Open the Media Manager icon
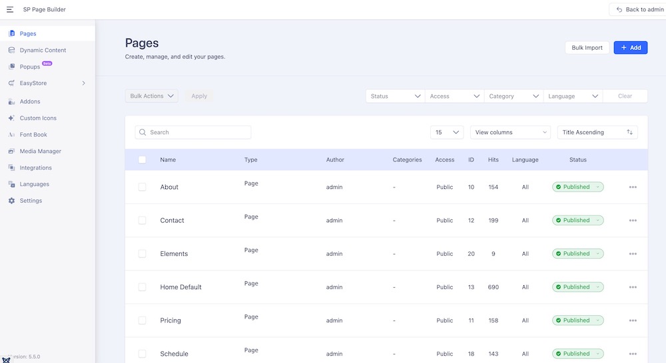 click(x=11, y=151)
